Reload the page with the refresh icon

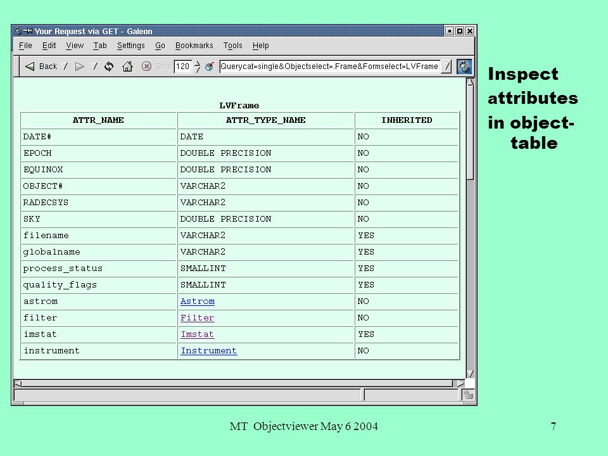point(109,66)
